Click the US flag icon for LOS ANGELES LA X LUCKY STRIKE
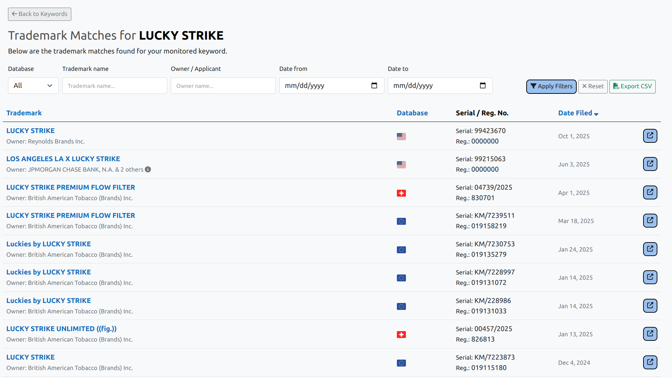Viewport: 672px width, 378px height. pyautogui.click(x=401, y=165)
